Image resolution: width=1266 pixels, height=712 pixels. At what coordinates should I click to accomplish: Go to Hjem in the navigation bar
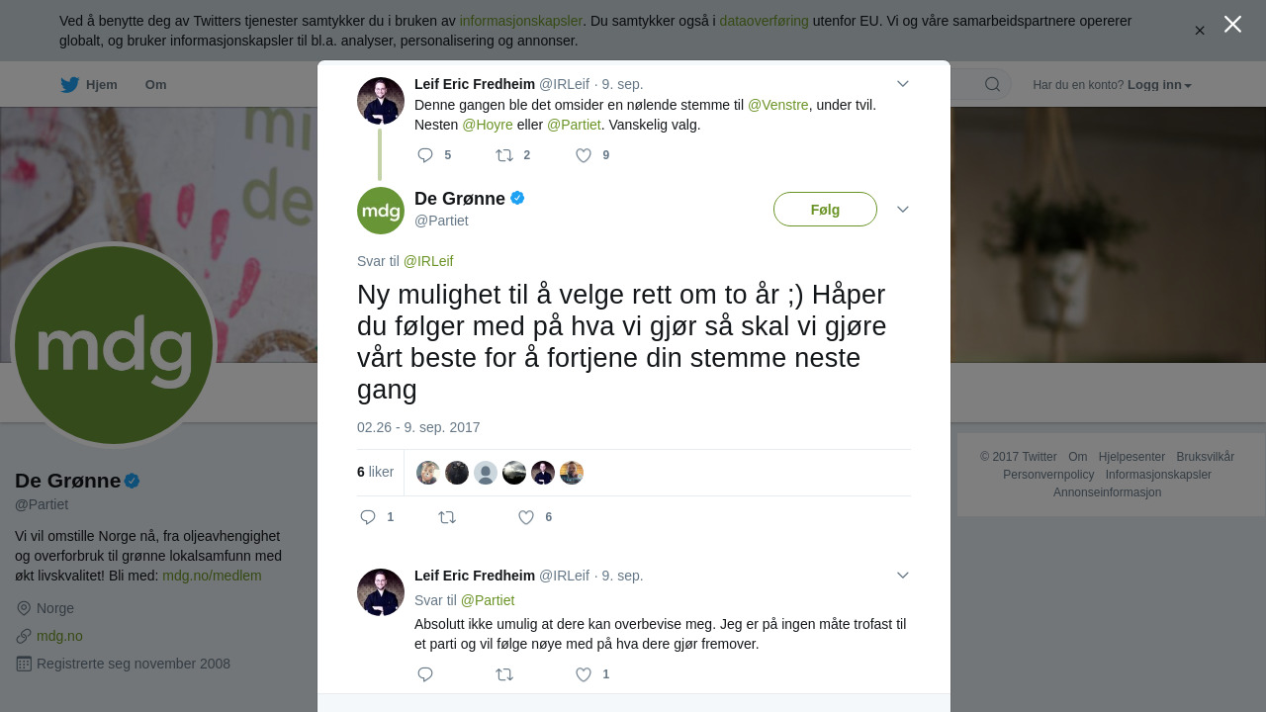point(102,85)
